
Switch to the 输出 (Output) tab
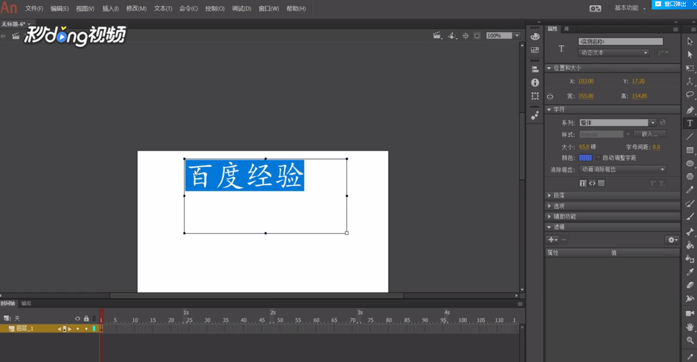point(26,304)
